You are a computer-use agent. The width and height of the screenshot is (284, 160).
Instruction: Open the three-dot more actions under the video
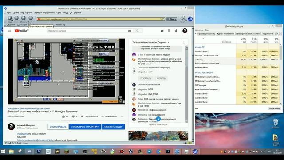(122, 116)
